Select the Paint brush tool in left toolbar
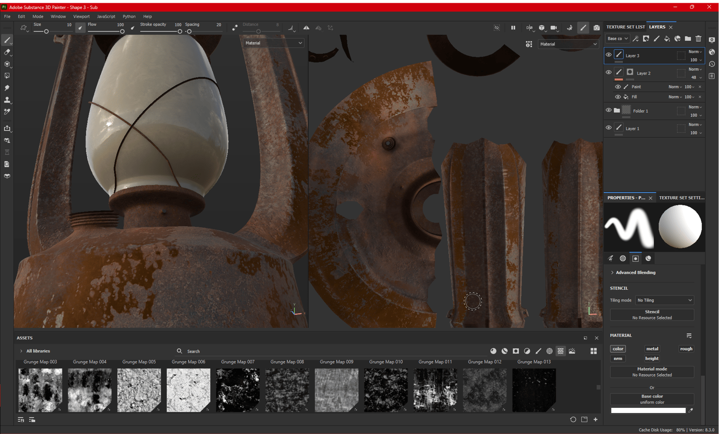The image size is (719, 434). [7, 40]
